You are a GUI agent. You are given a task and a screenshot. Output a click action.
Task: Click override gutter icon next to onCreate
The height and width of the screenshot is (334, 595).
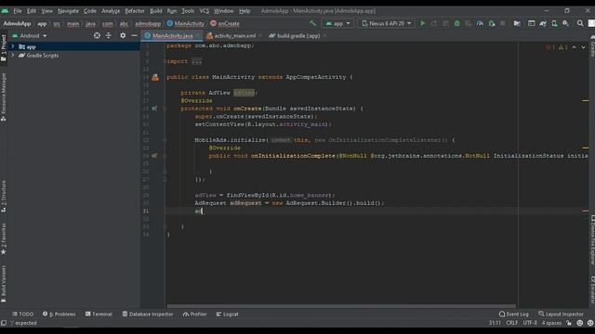pos(154,109)
